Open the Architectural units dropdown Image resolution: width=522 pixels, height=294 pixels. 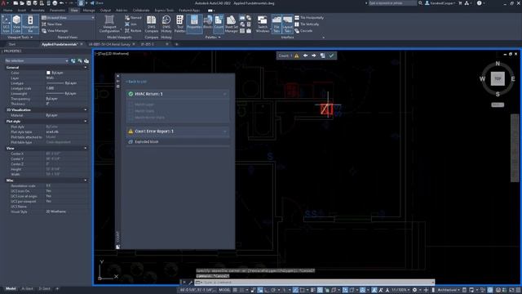click(449, 290)
